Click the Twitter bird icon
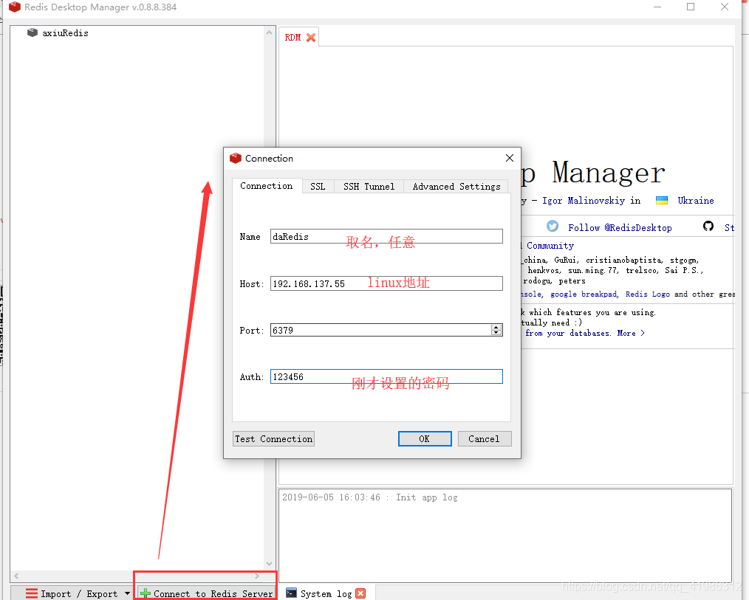This screenshot has height=600, width=749. click(553, 227)
